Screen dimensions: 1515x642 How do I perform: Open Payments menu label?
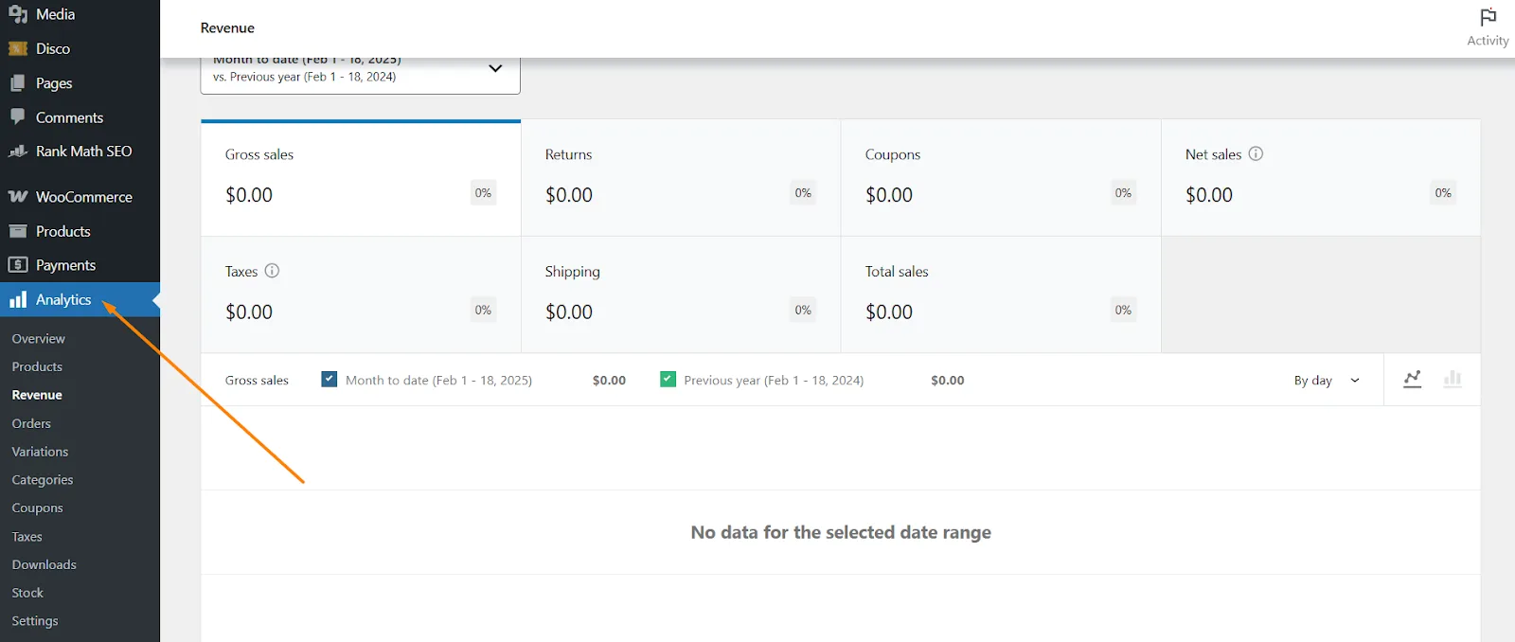point(65,265)
